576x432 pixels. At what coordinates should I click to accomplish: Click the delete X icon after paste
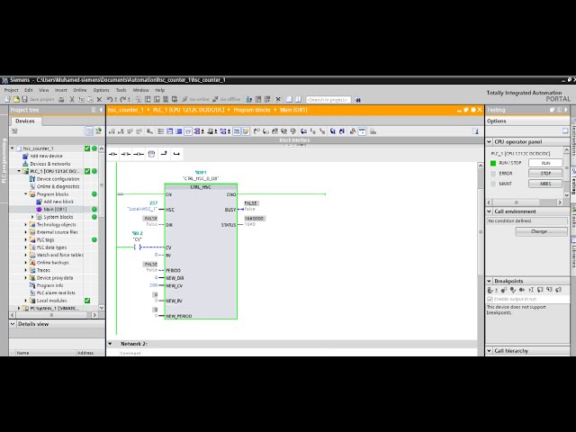[x=99, y=99]
